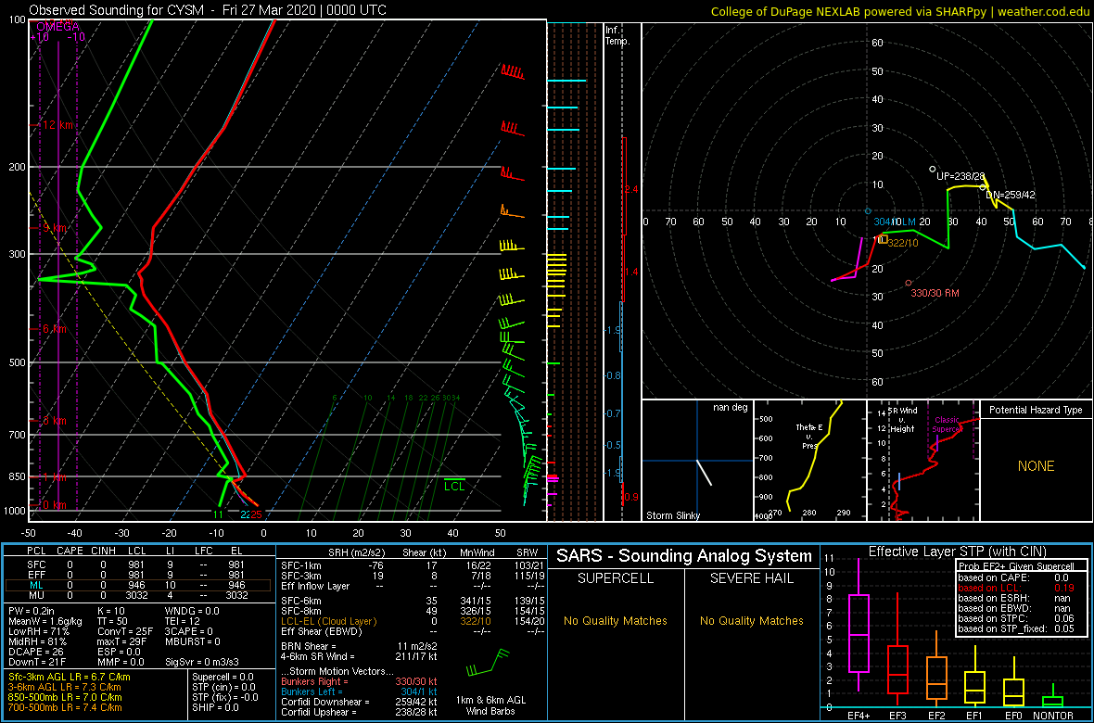Click '850-500mb LR = 7.0 C/km'
Viewport: 1094px width, 723px height.
(66, 697)
